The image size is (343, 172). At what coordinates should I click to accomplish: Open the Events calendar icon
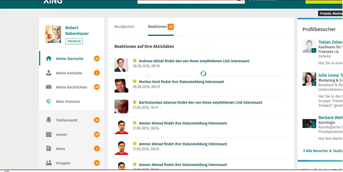(x=49, y=135)
